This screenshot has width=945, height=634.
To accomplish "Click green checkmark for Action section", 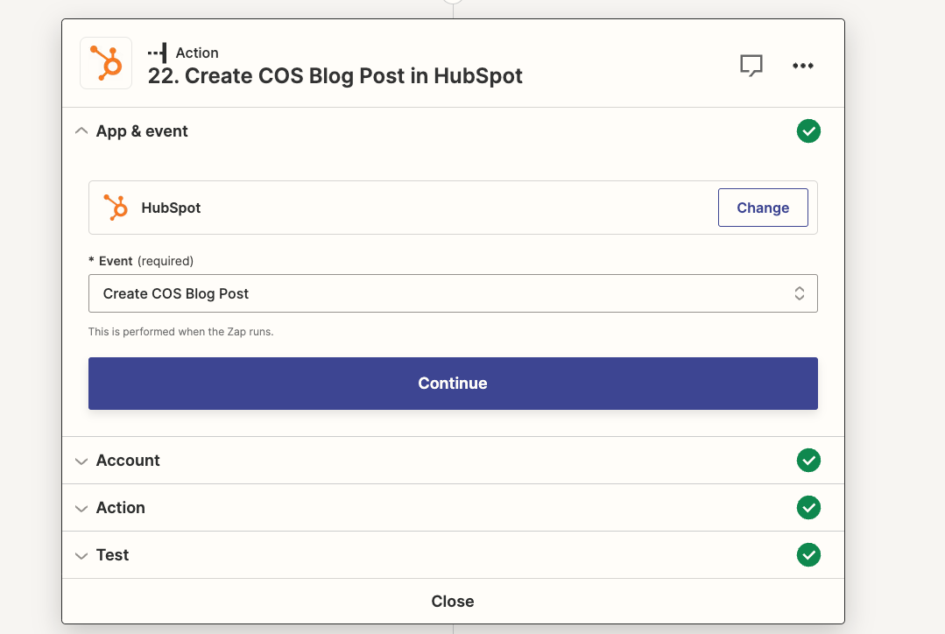I will click(808, 507).
